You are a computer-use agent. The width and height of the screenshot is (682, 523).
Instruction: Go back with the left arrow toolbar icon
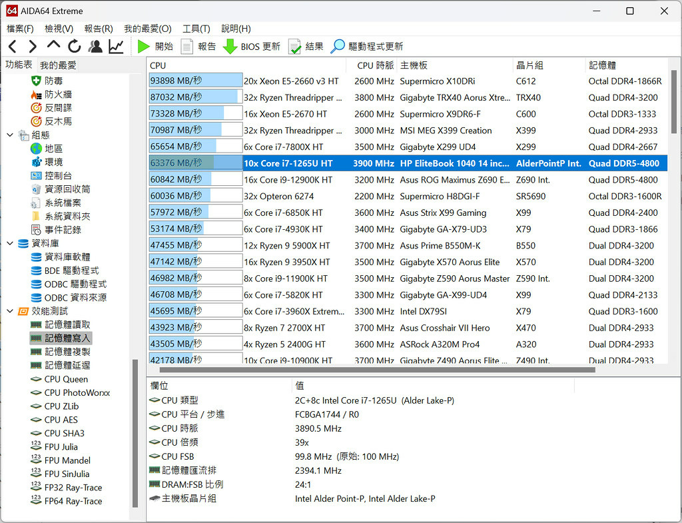click(13, 46)
